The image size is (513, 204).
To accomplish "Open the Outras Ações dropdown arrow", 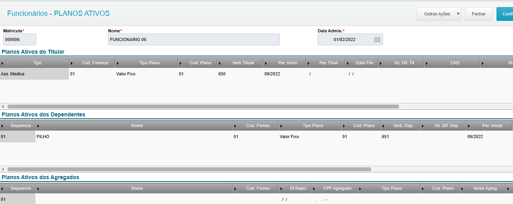I will [x=457, y=14].
